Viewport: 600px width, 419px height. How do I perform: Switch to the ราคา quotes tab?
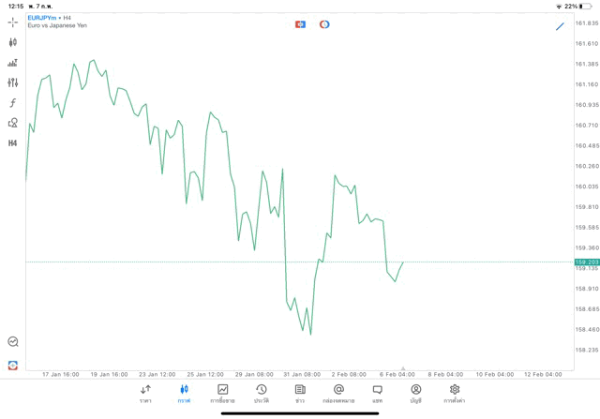[145, 394]
